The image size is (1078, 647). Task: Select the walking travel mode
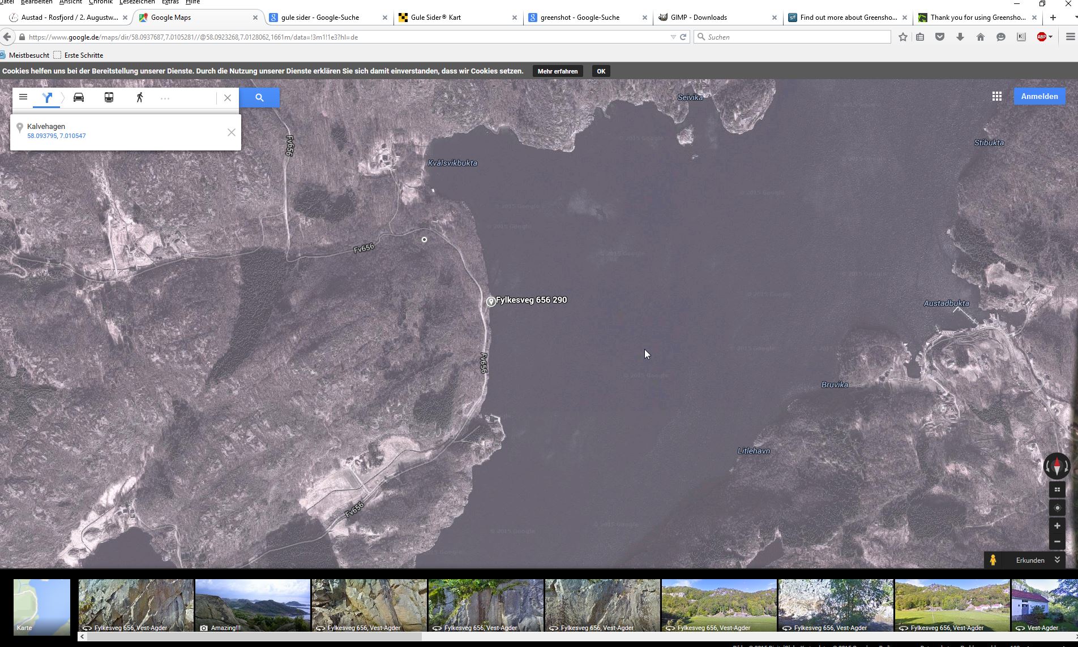[139, 97]
